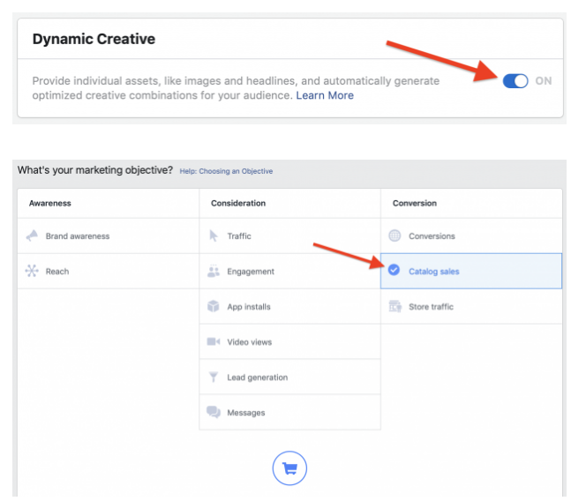Choose the Video views objective
571x501 pixels.
(249, 342)
